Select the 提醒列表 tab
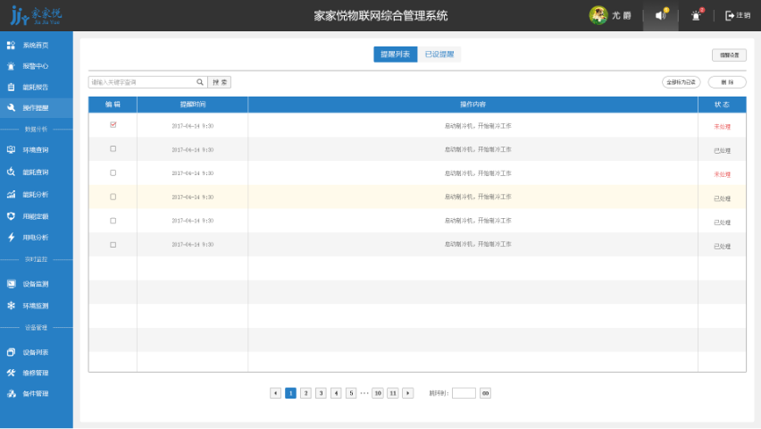Viewport: 761px width, 429px height. point(395,55)
